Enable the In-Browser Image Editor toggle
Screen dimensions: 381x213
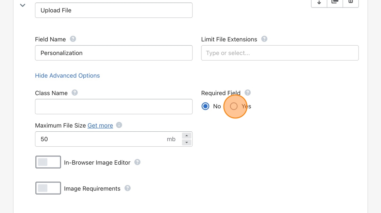pos(48,162)
